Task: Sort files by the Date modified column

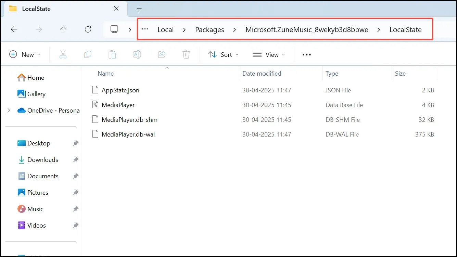Action: tap(262, 73)
